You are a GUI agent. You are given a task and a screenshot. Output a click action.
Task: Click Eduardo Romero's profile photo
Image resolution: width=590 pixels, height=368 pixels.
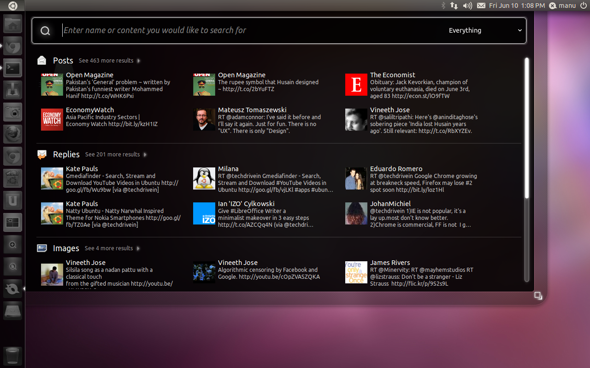(356, 178)
